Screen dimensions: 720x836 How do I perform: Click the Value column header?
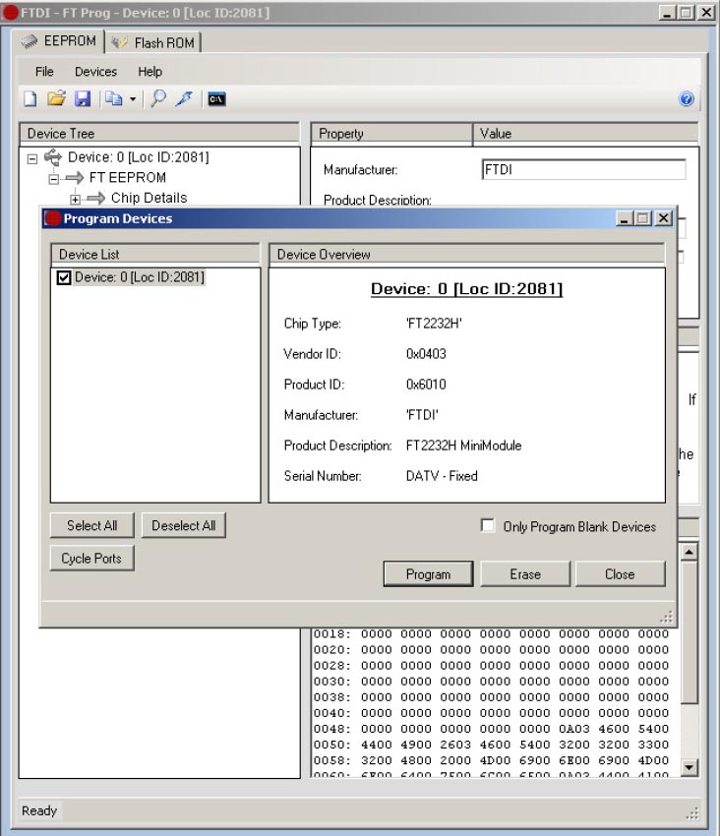[585, 134]
